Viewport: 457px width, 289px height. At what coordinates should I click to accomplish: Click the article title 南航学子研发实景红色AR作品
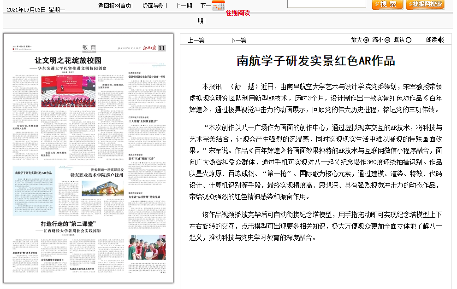316,61
